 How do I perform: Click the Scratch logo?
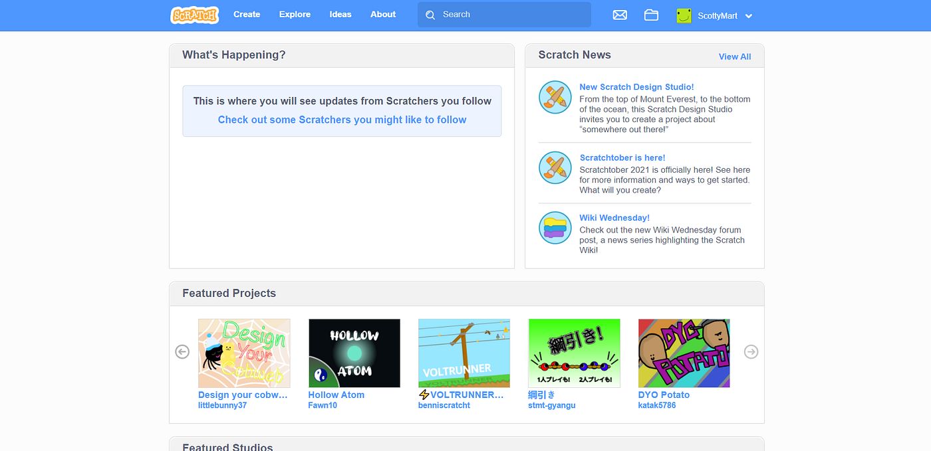click(194, 15)
